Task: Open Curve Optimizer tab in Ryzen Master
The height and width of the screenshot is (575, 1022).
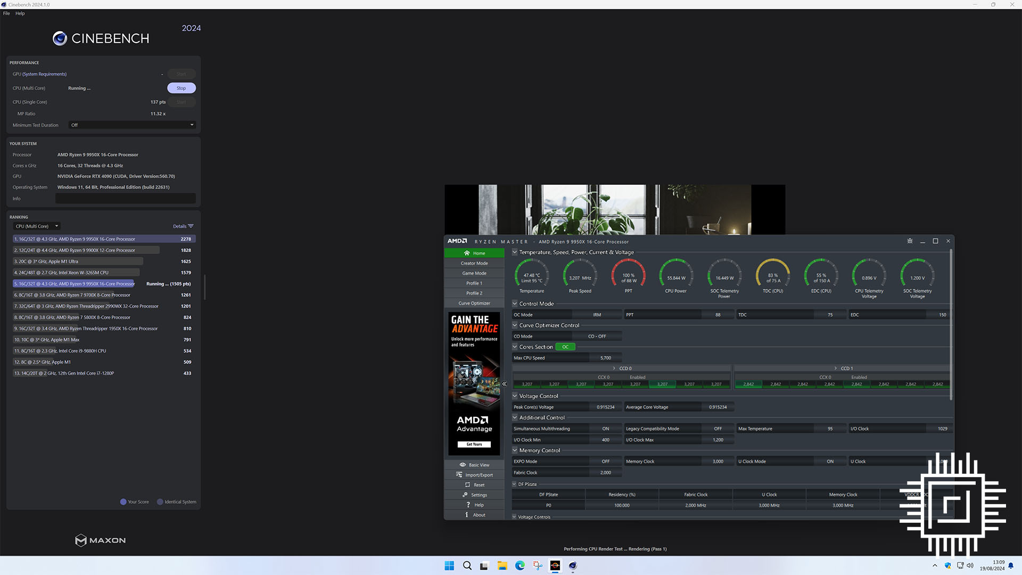Action: point(474,303)
